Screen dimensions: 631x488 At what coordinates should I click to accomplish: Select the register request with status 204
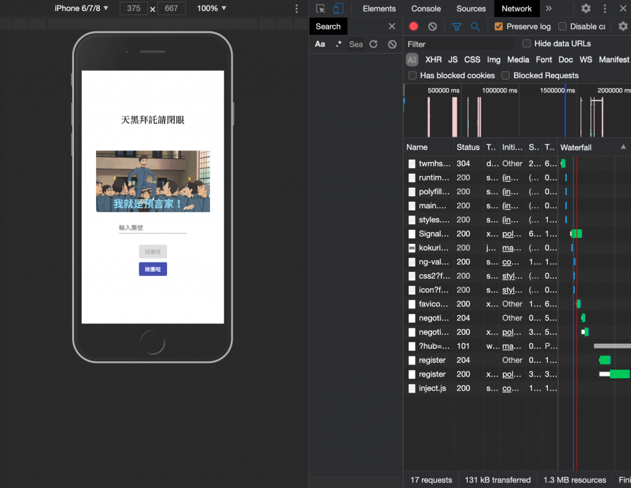pos(517,360)
